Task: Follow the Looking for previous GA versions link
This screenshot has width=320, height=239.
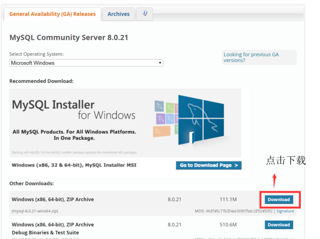Action: tap(251, 57)
